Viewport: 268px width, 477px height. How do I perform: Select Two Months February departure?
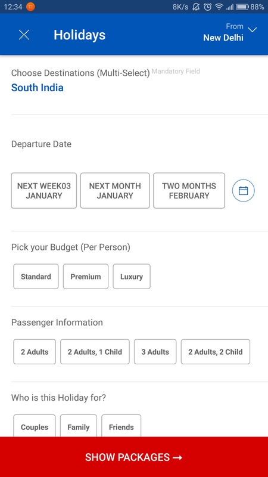tap(189, 191)
